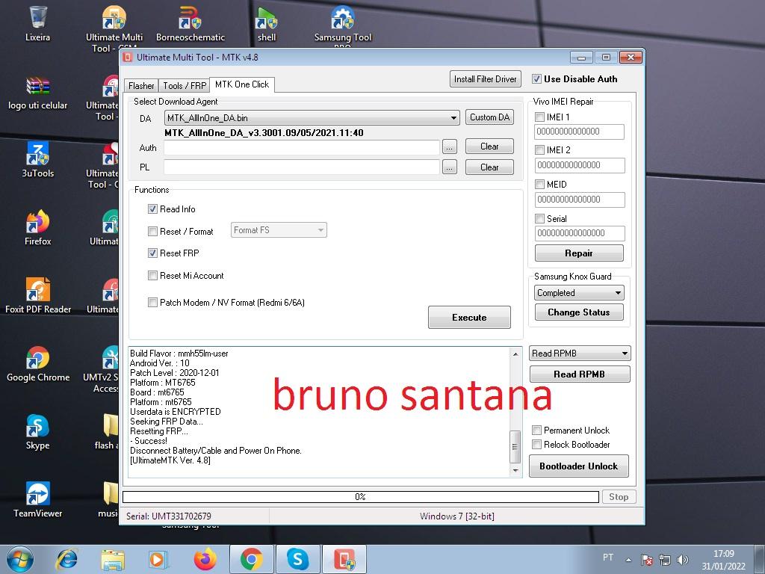Click into the Auth path field

click(x=302, y=147)
